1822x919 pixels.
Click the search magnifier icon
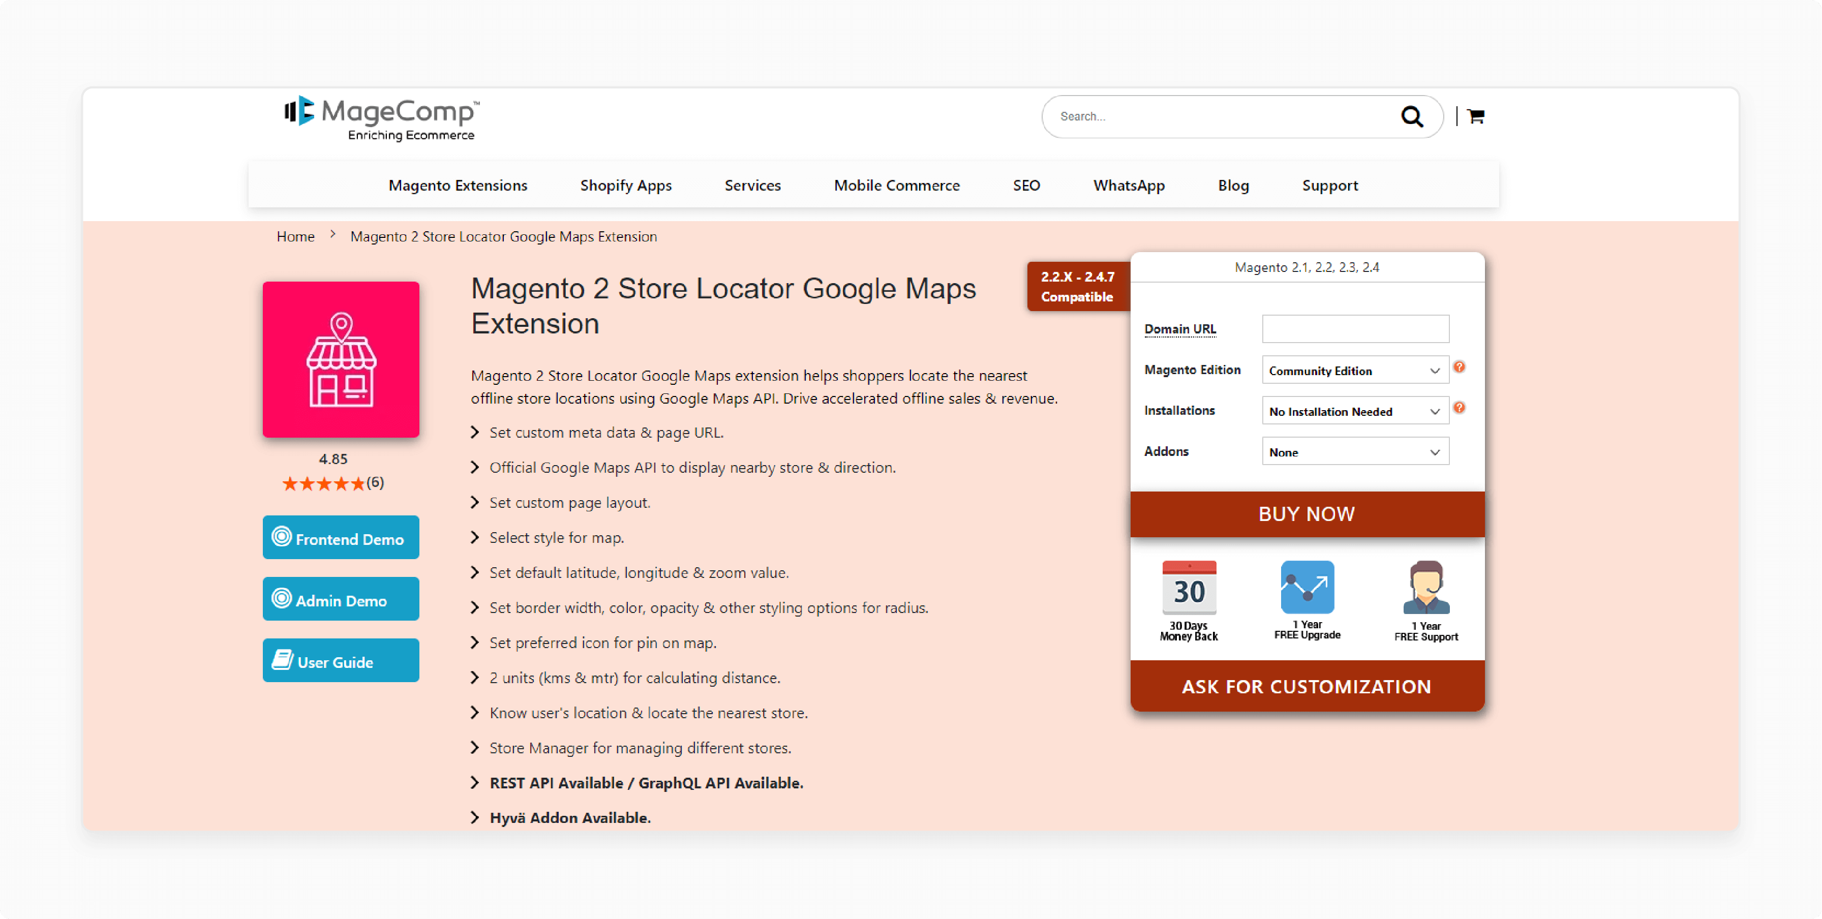1412,116
